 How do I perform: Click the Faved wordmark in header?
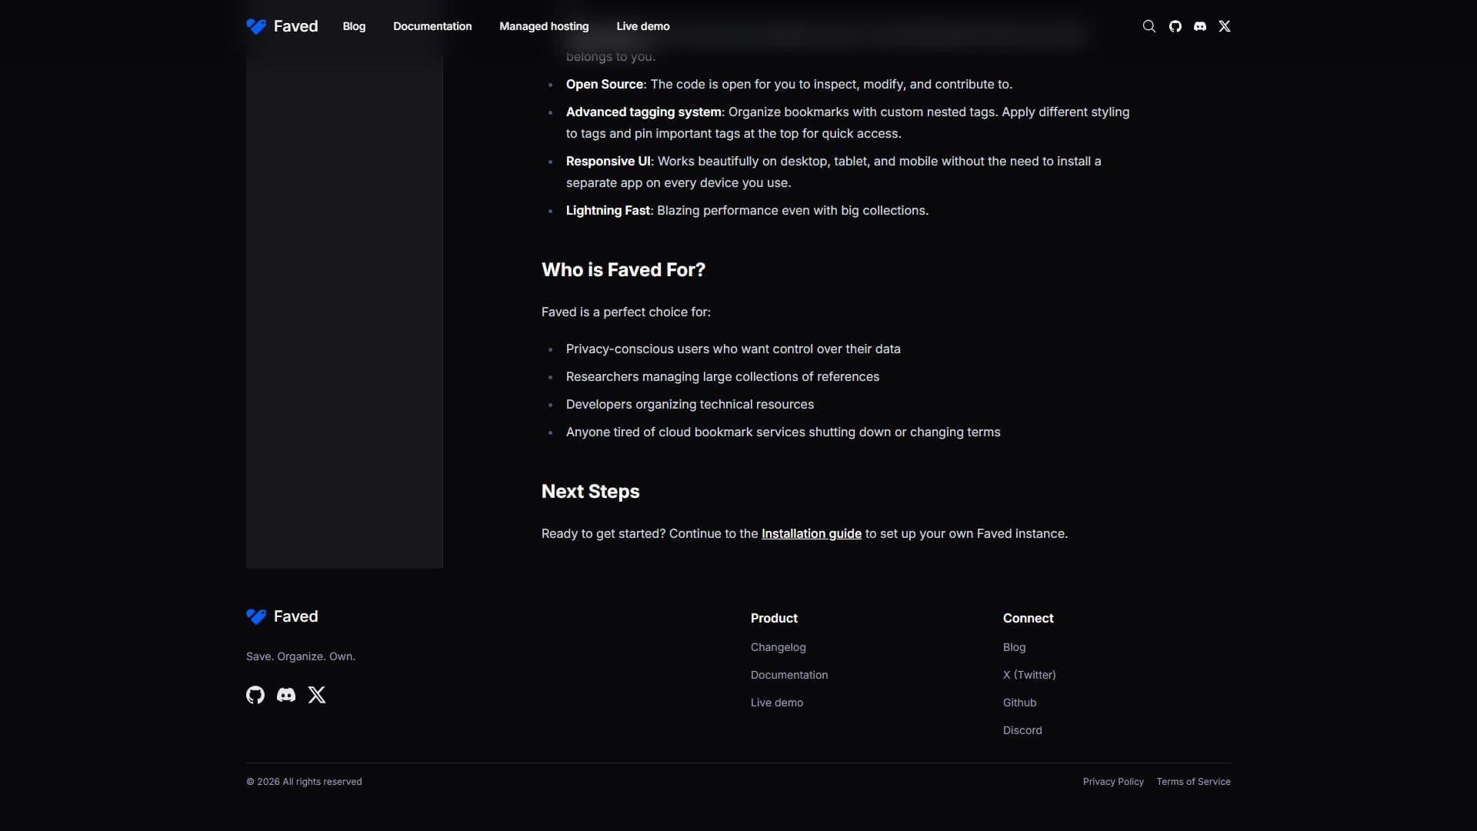(295, 26)
